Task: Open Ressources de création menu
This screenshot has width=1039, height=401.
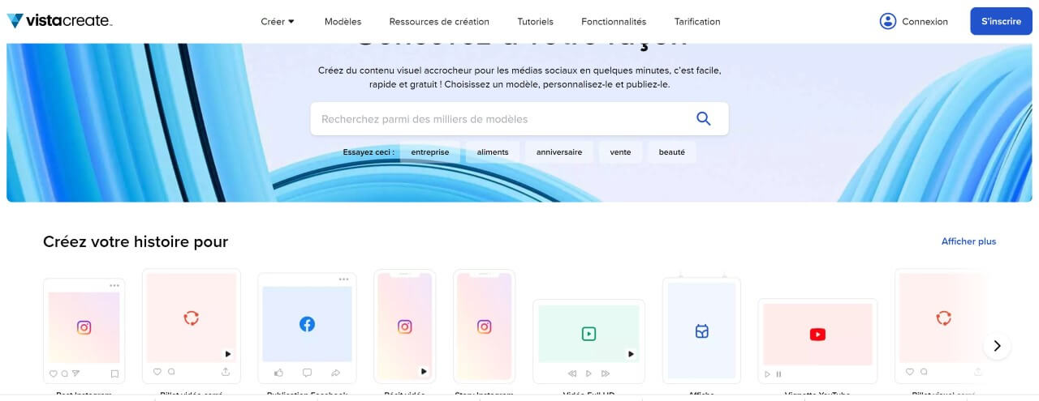Action: 439,22
